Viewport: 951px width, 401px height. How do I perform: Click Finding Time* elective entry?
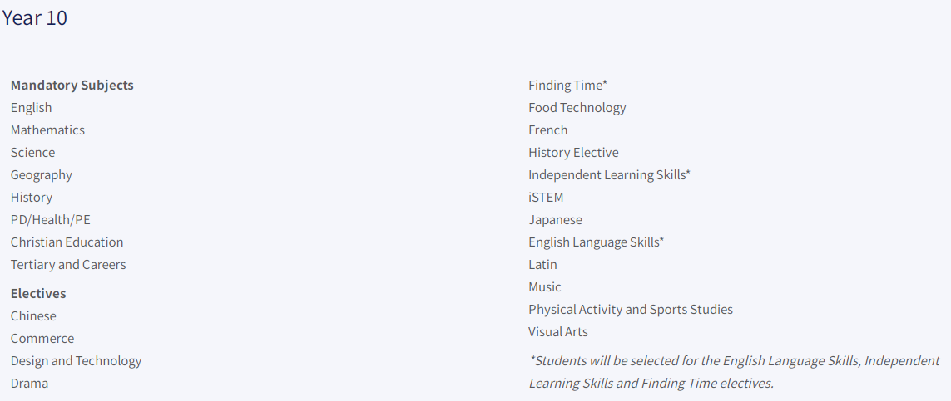pos(567,86)
